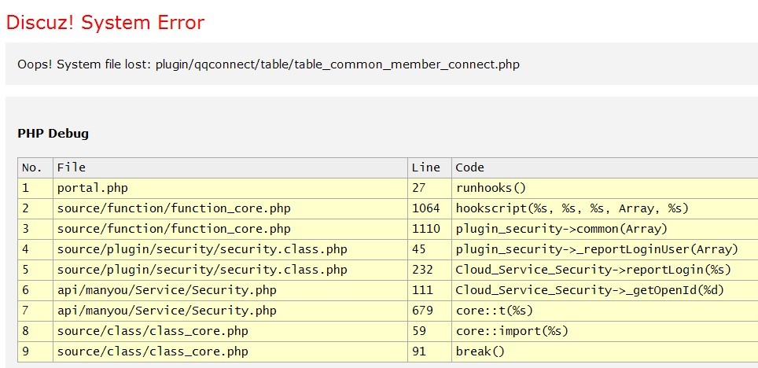Click function_core.php cell in row 3
The width and height of the screenshot is (758, 368).
click(230, 229)
